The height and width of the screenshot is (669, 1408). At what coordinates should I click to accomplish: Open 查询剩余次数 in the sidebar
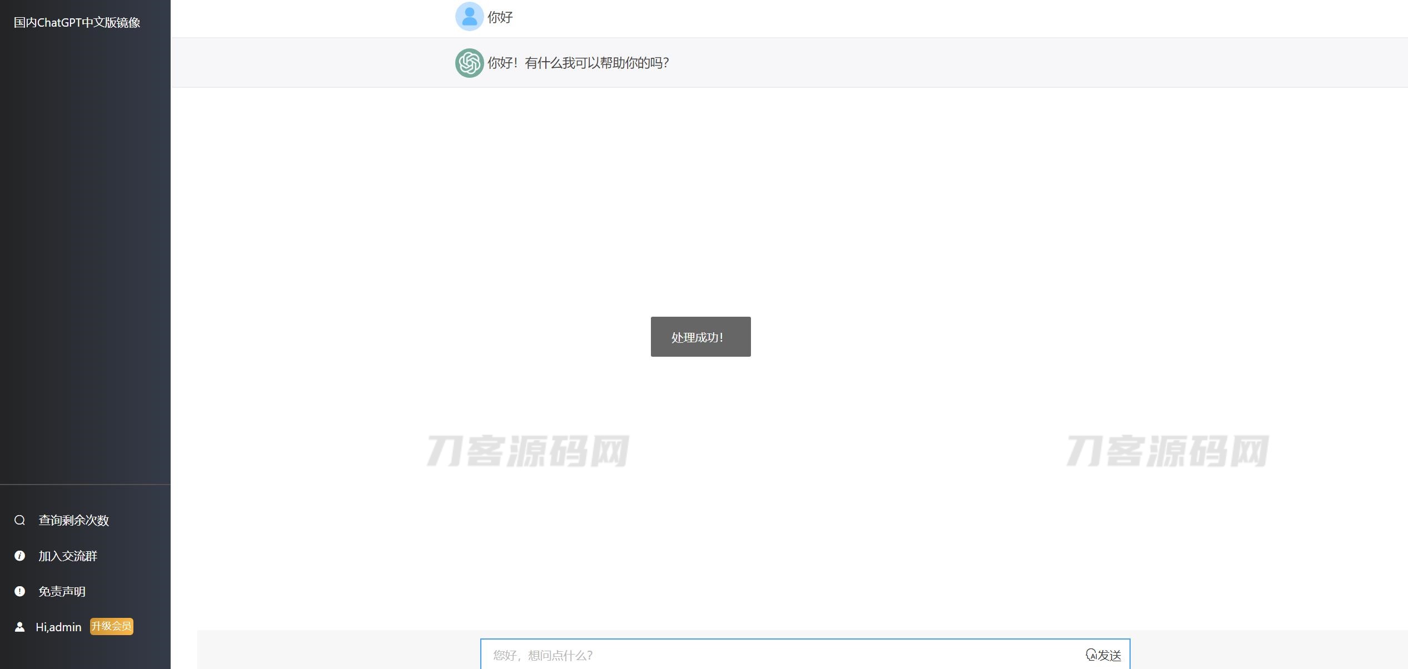tap(73, 520)
